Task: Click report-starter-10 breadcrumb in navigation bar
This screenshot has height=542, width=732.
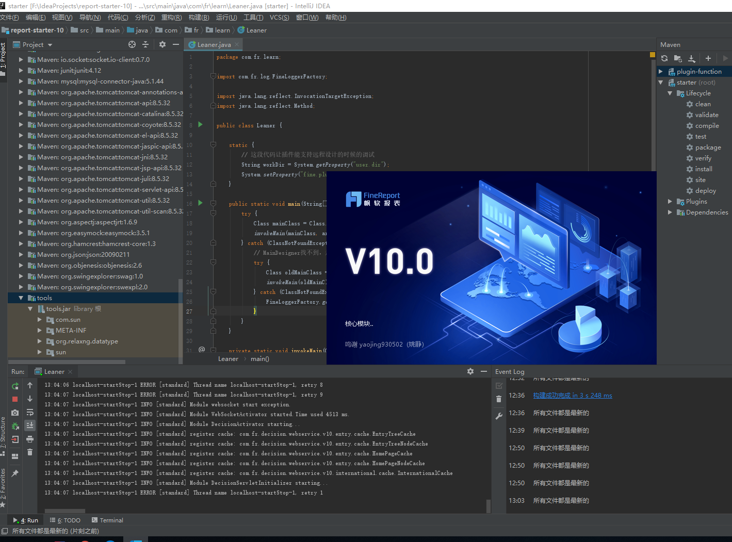Action: point(32,30)
